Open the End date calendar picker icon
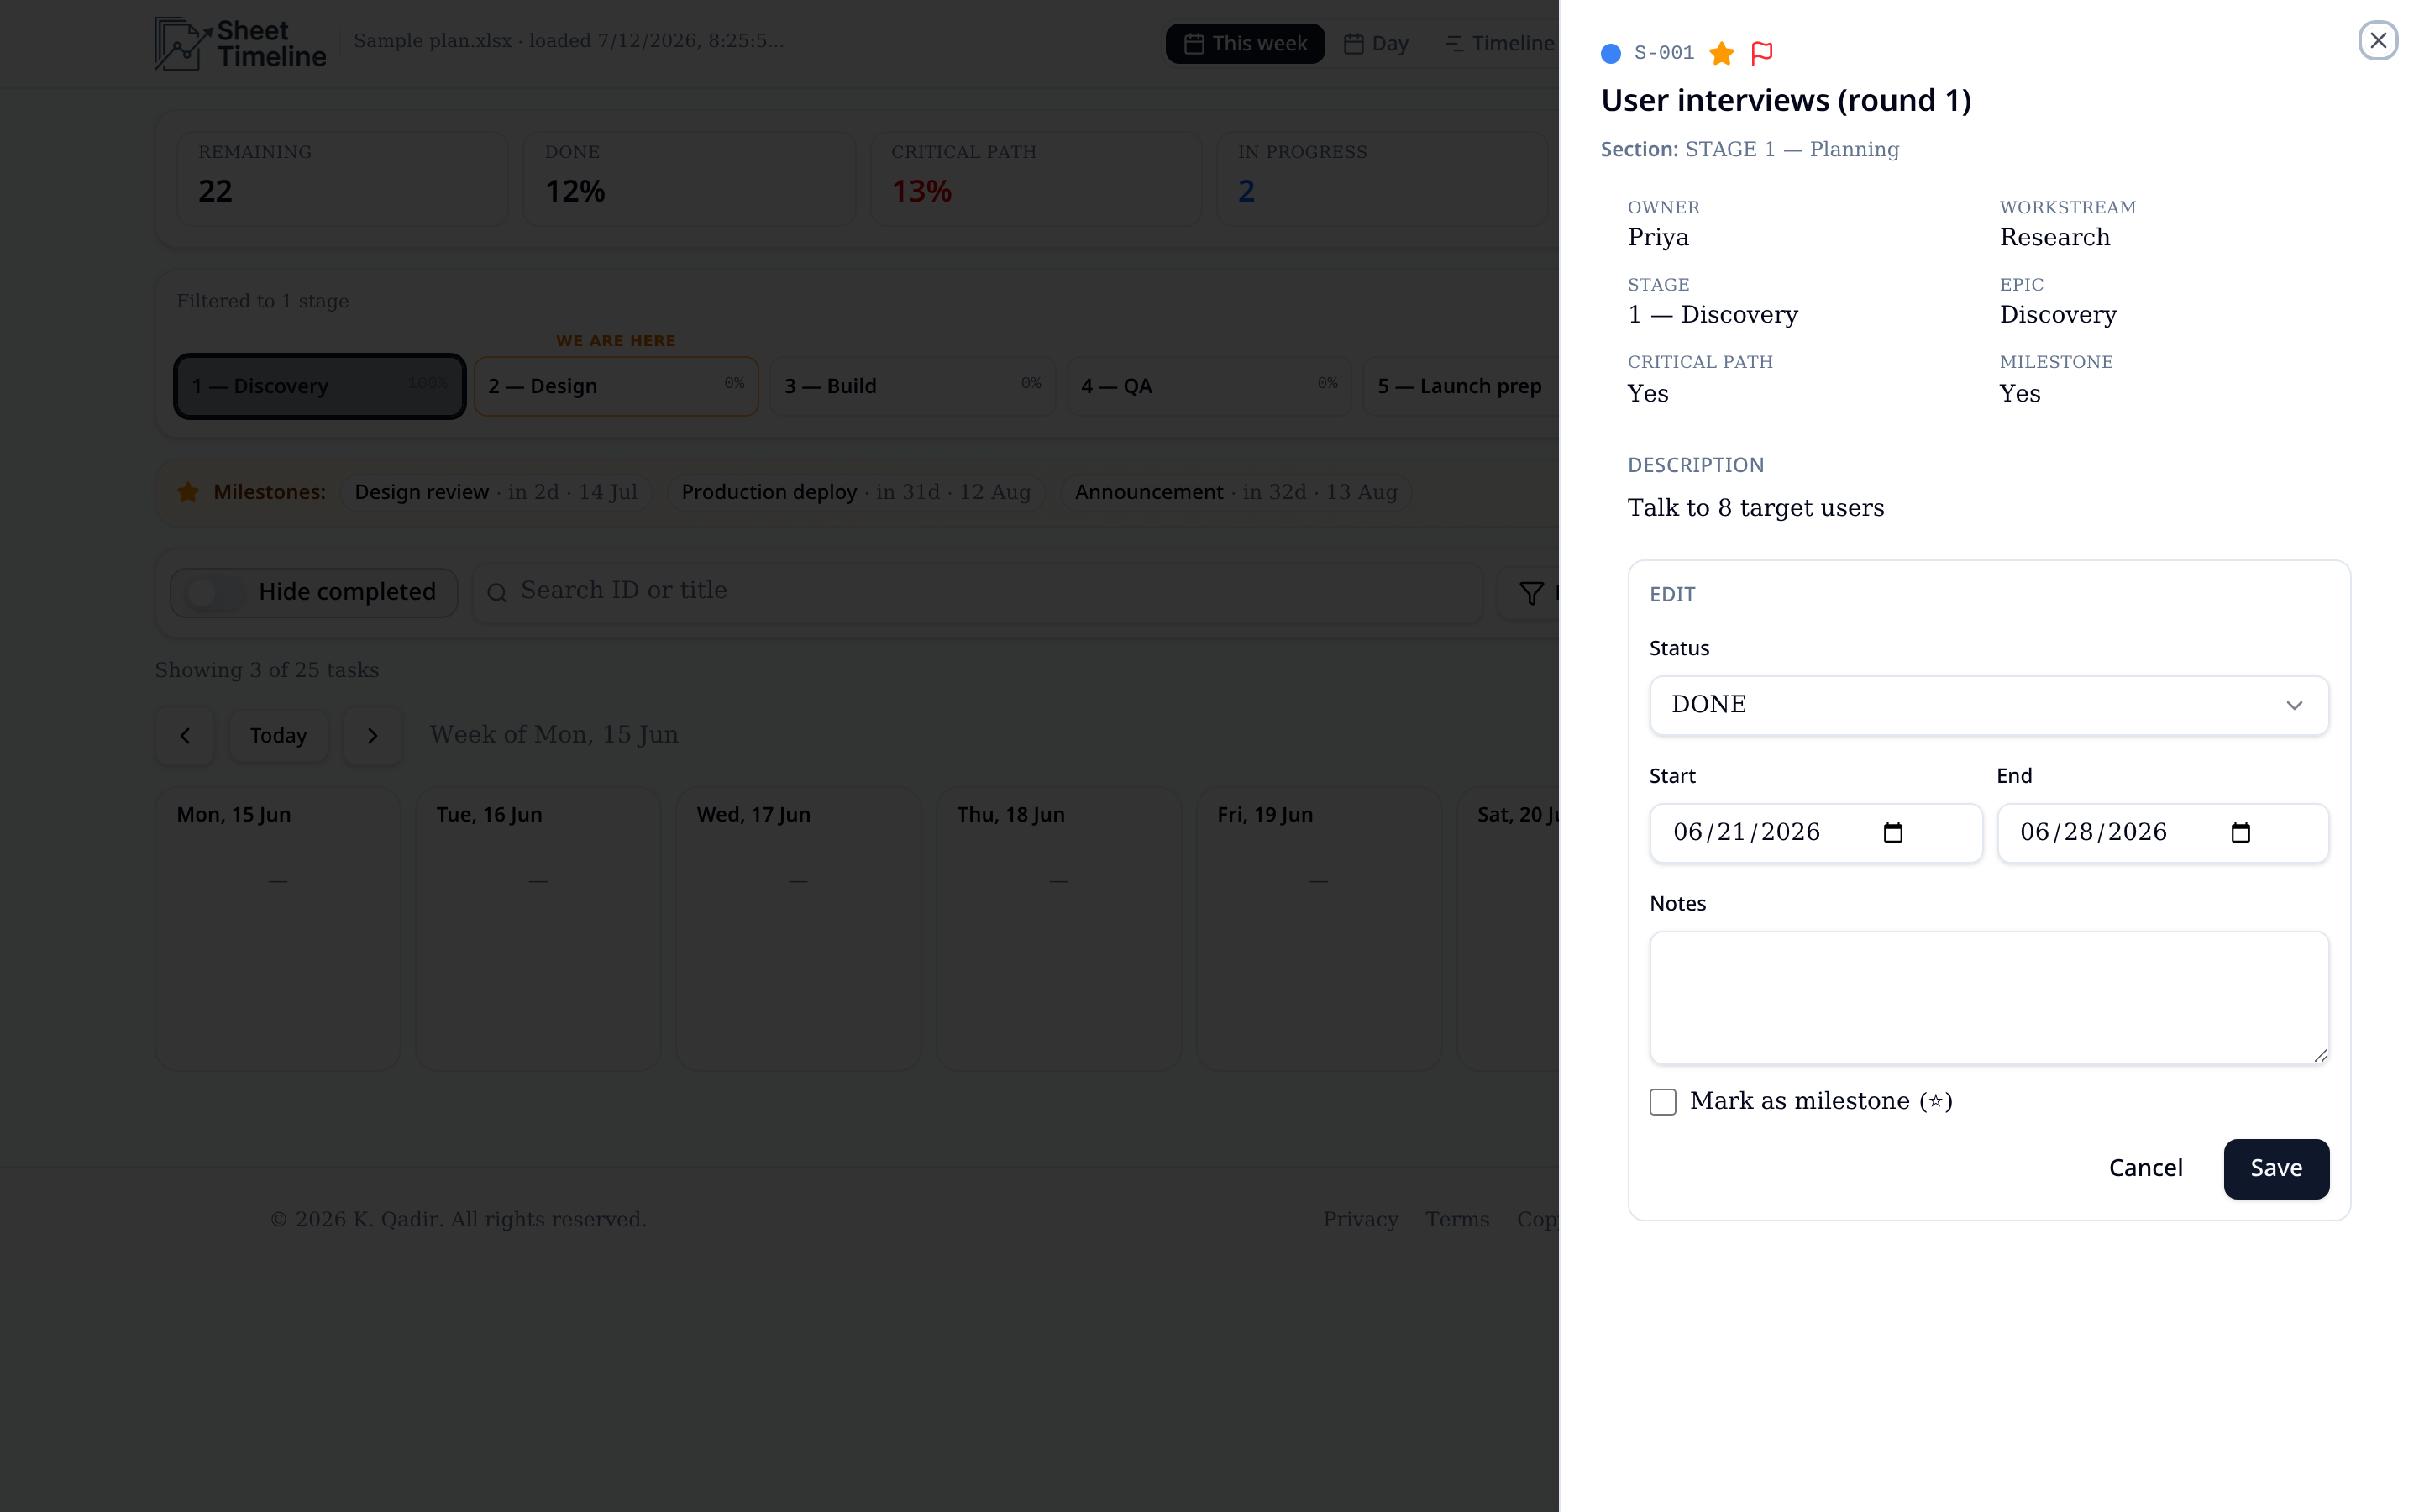The image size is (2419, 1512). pos(2240,832)
